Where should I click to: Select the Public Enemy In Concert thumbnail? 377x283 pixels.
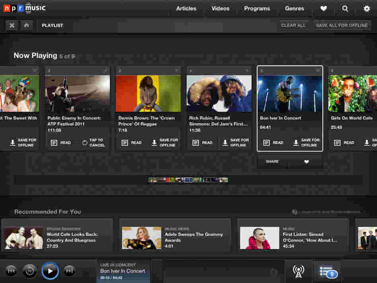[78, 94]
